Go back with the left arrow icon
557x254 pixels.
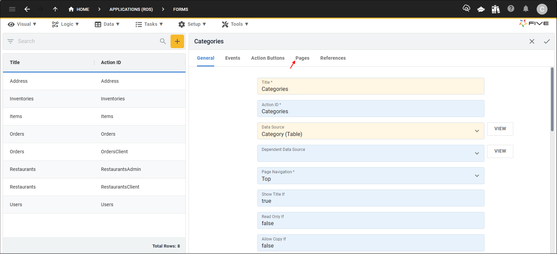point(27,9)
